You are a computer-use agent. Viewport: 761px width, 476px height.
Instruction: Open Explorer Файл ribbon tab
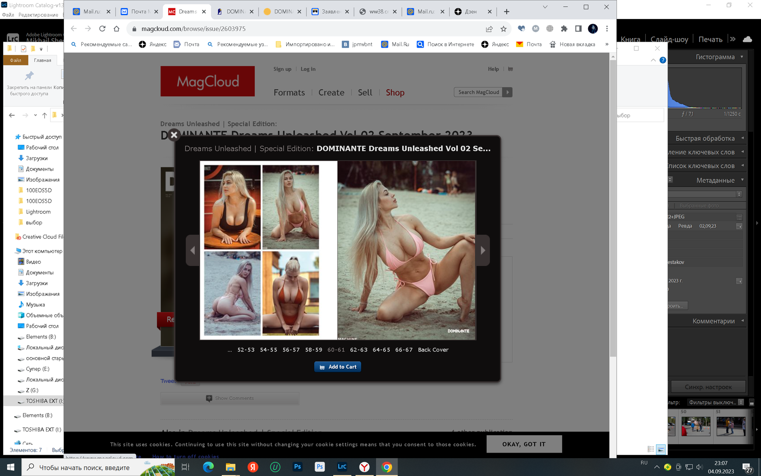point(15,60)
